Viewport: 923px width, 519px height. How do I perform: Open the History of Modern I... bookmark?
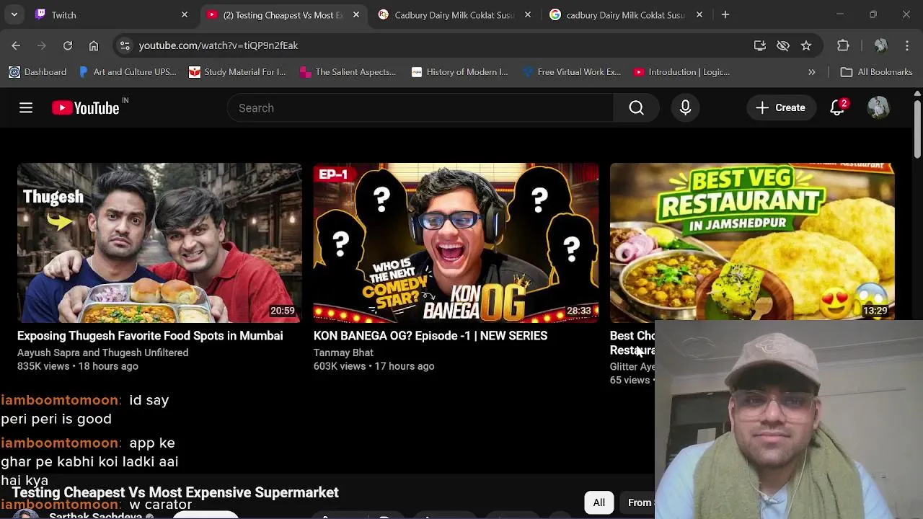(459, 72)
